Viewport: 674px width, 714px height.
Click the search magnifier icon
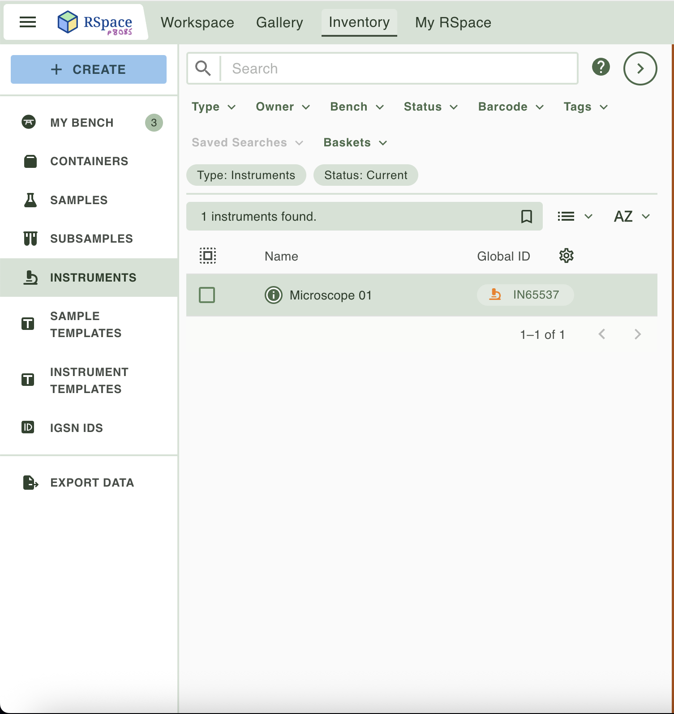(x=203, y=68)
